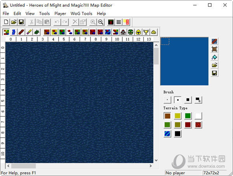Screen dimensions: 233x176
Task: Open the Monsters objects palette
Action: [x=131, y=32]
